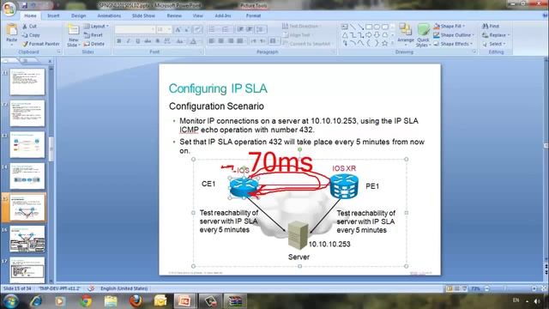Switch to the Design tab
Image resolution: width=549 pixels, height=309 pixels.
coord(78,15)
